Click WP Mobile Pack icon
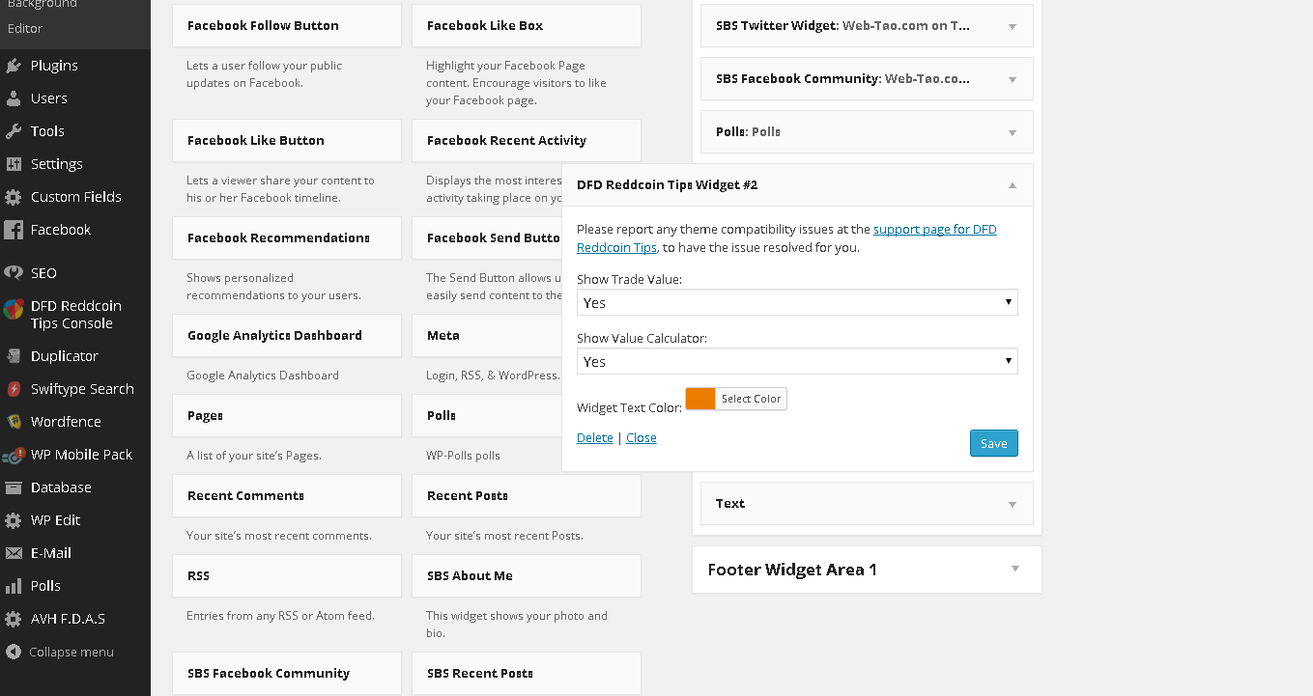This screenshot has width=1313, height=696. (x=14, y=455)
